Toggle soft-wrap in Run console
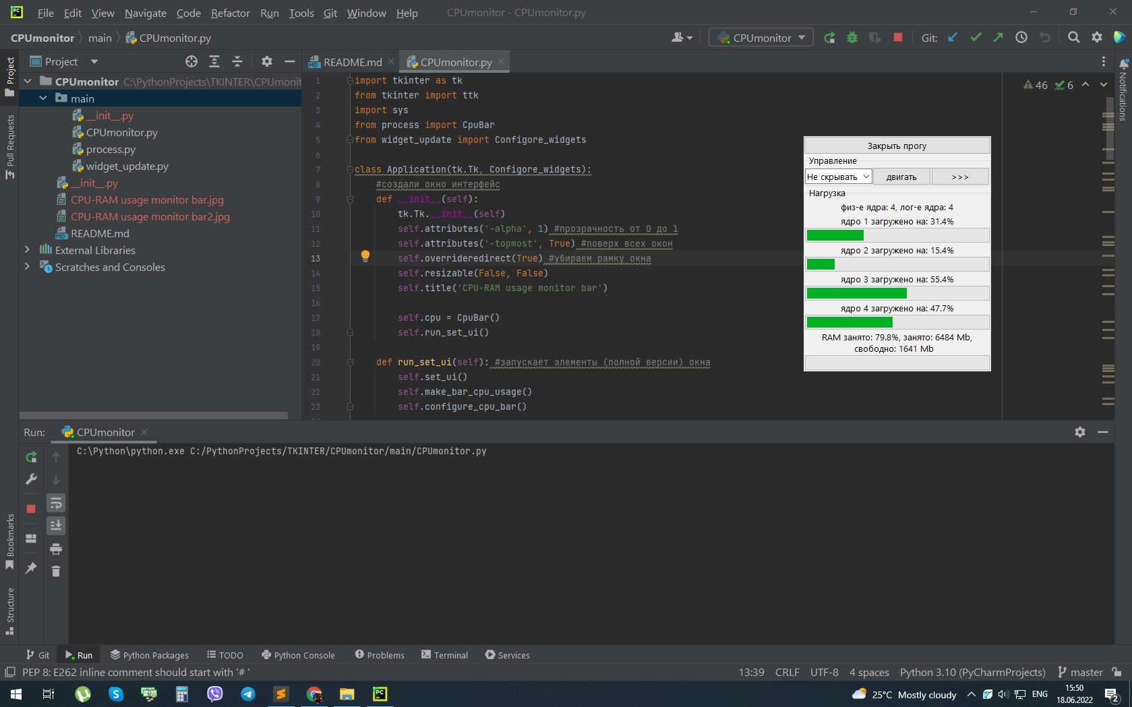This screenshot has height=707, width=1132. [56, 503]
